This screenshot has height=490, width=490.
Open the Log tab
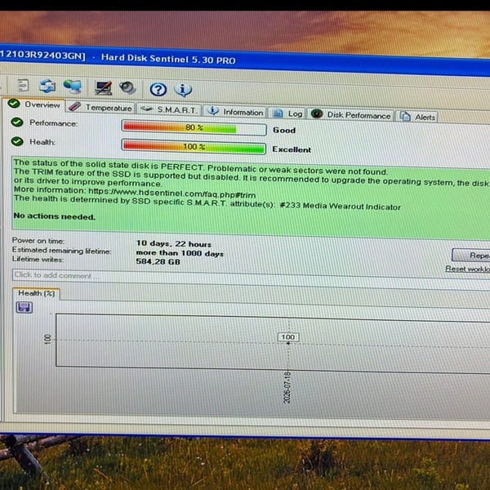tap(287, 114)
